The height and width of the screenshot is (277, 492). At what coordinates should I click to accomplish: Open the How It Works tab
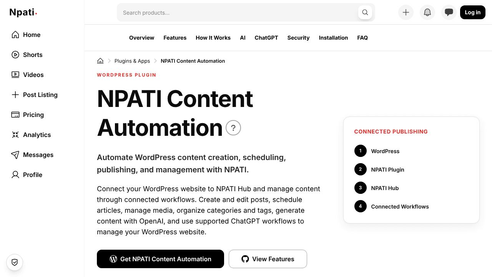[x=213, y=38]
